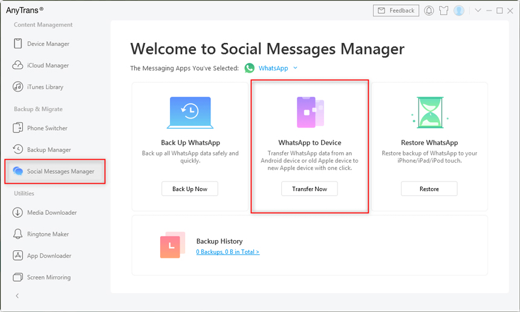Open the user account avatar icon
Viewport: 520px width, 312px height.
(459, 11)
